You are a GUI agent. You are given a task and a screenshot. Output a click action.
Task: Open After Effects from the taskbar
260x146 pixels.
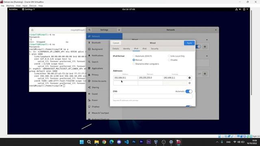pyautogui.click(x=149, y=142)
